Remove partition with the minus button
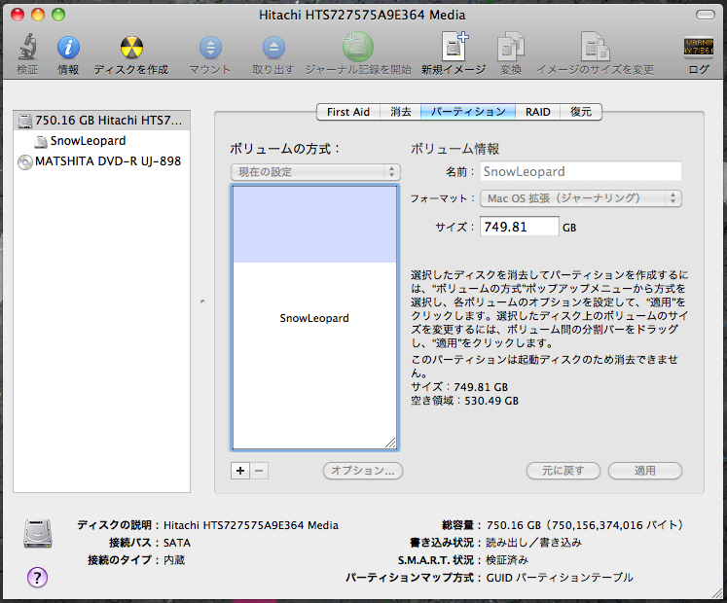 coord(259,471)
